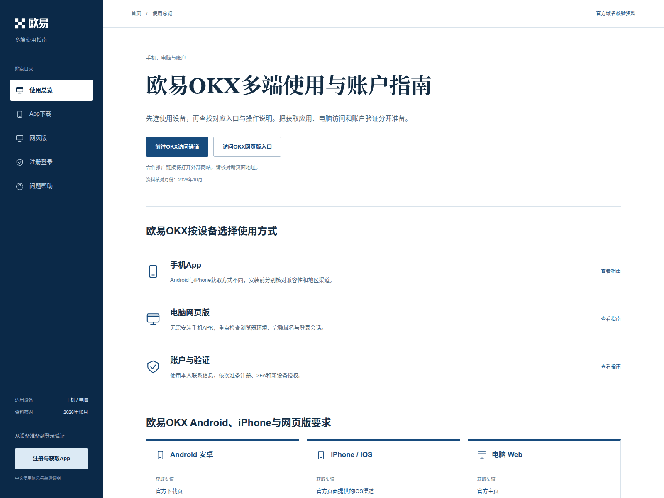
Task: Click the 注册与获取App sidebar button
Action: coord(51,459)
